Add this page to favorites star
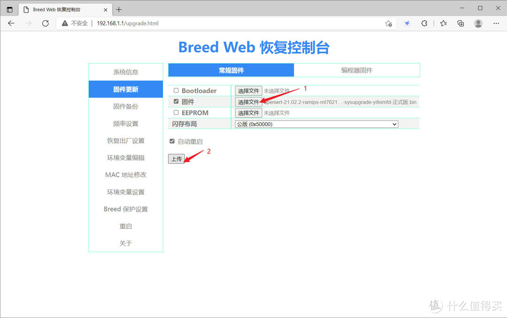 click(388, 23)
